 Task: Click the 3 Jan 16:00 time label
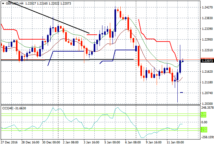[x=91, y=142]
